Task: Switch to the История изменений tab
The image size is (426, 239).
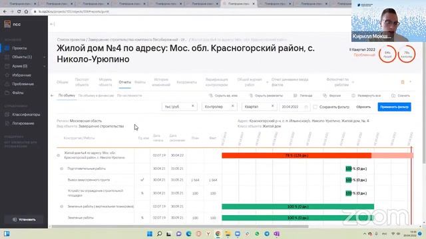Action: coord(161,82)
